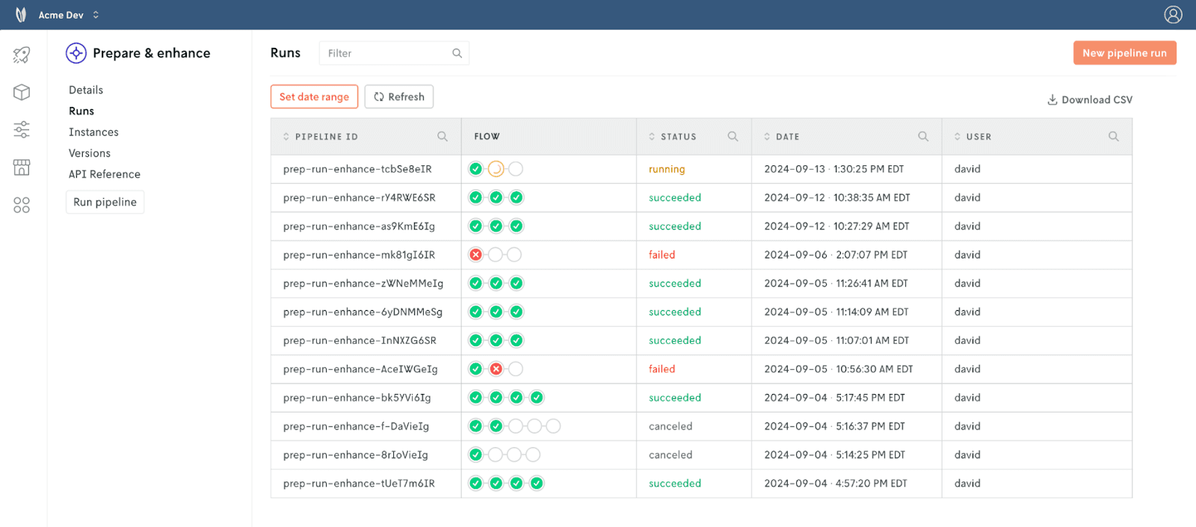Click the search icon in Pipeline ID column
This screenshot has height=527, width=1196.
pyautogui.click(x=443, y=136)
